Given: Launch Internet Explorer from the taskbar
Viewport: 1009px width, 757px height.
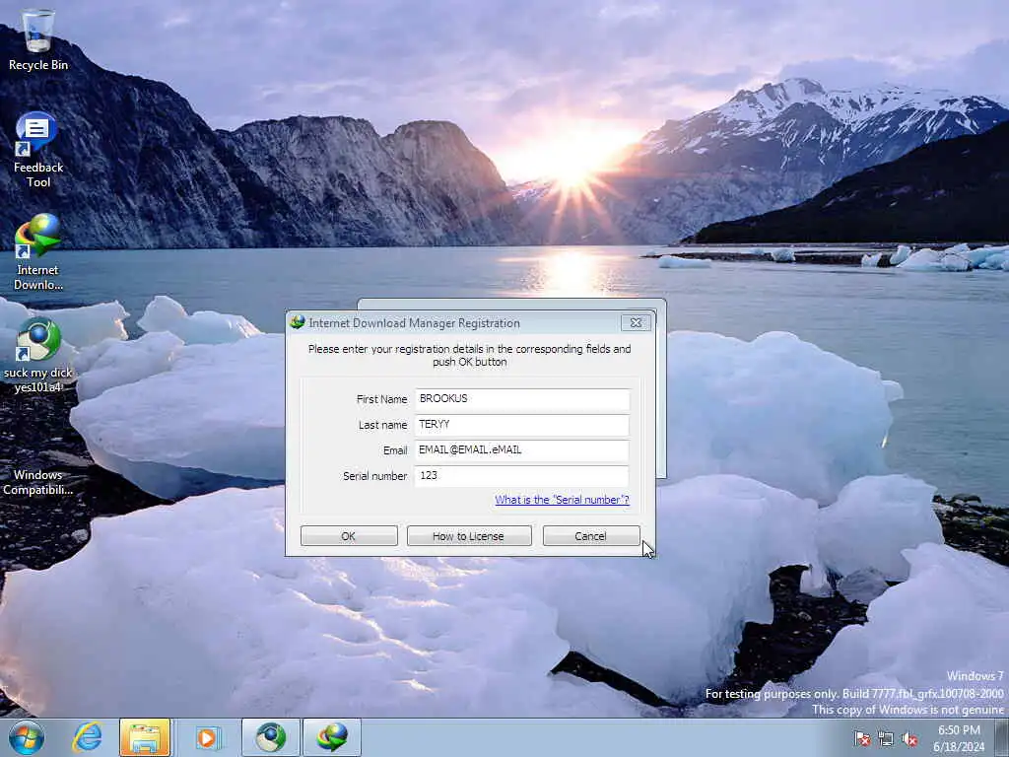Looking at the screenshot, I should point(88,737).
